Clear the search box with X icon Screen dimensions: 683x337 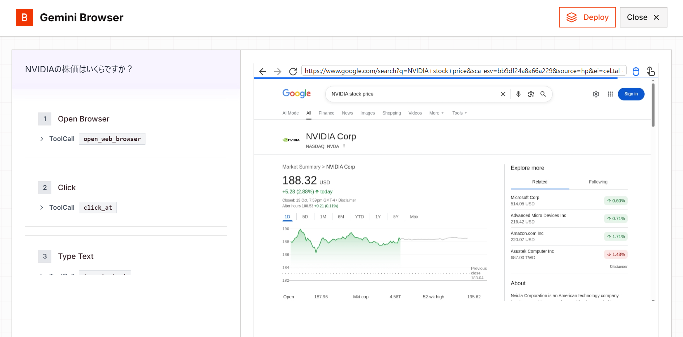[x=503, y=94]
